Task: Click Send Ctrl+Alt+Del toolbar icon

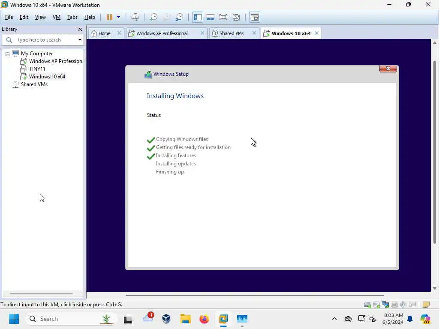Action: click(x=135, y=17)
